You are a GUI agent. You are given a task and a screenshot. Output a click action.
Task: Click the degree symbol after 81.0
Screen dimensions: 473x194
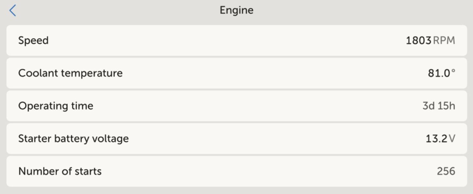(x=453, y=71)
